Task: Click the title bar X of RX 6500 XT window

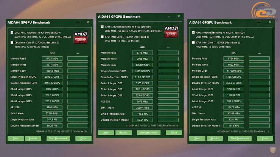Action: [270, 22]
